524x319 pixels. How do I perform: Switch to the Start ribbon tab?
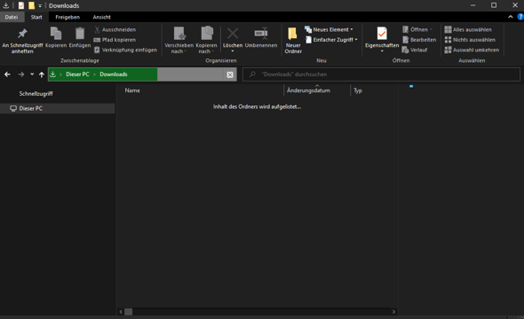coord(36,17)
